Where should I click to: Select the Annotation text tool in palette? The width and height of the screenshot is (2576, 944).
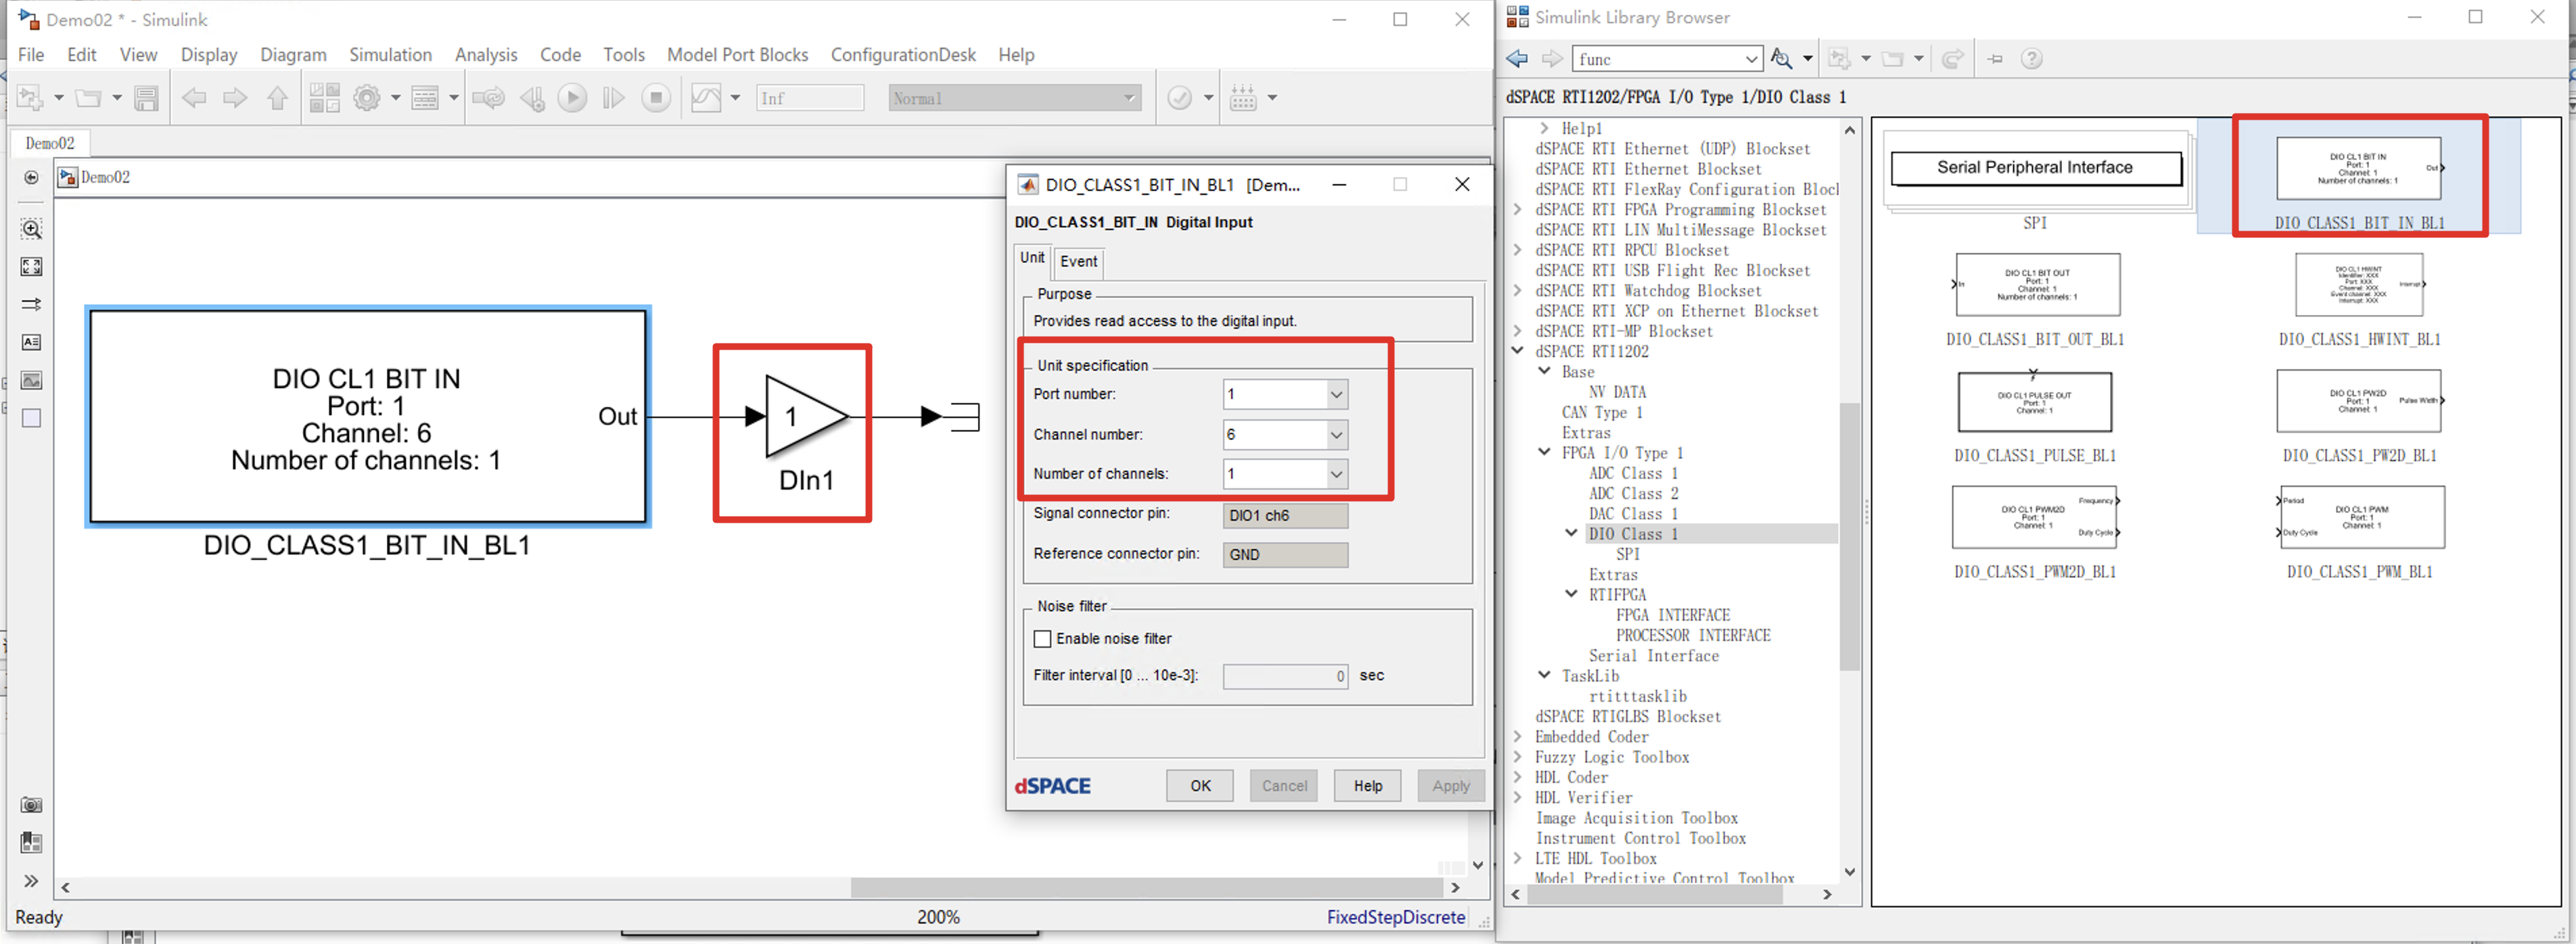[31, 342]
